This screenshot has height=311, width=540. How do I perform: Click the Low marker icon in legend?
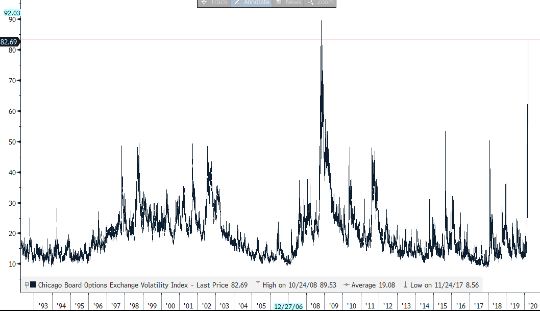tap(406, 285)
